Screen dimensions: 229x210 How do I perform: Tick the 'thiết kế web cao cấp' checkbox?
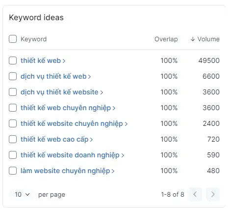pyautogui.click(x=13, y=139)
